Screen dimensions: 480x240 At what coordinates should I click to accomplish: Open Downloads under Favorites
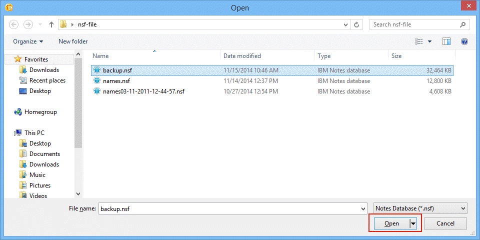[x=44, y=70]
